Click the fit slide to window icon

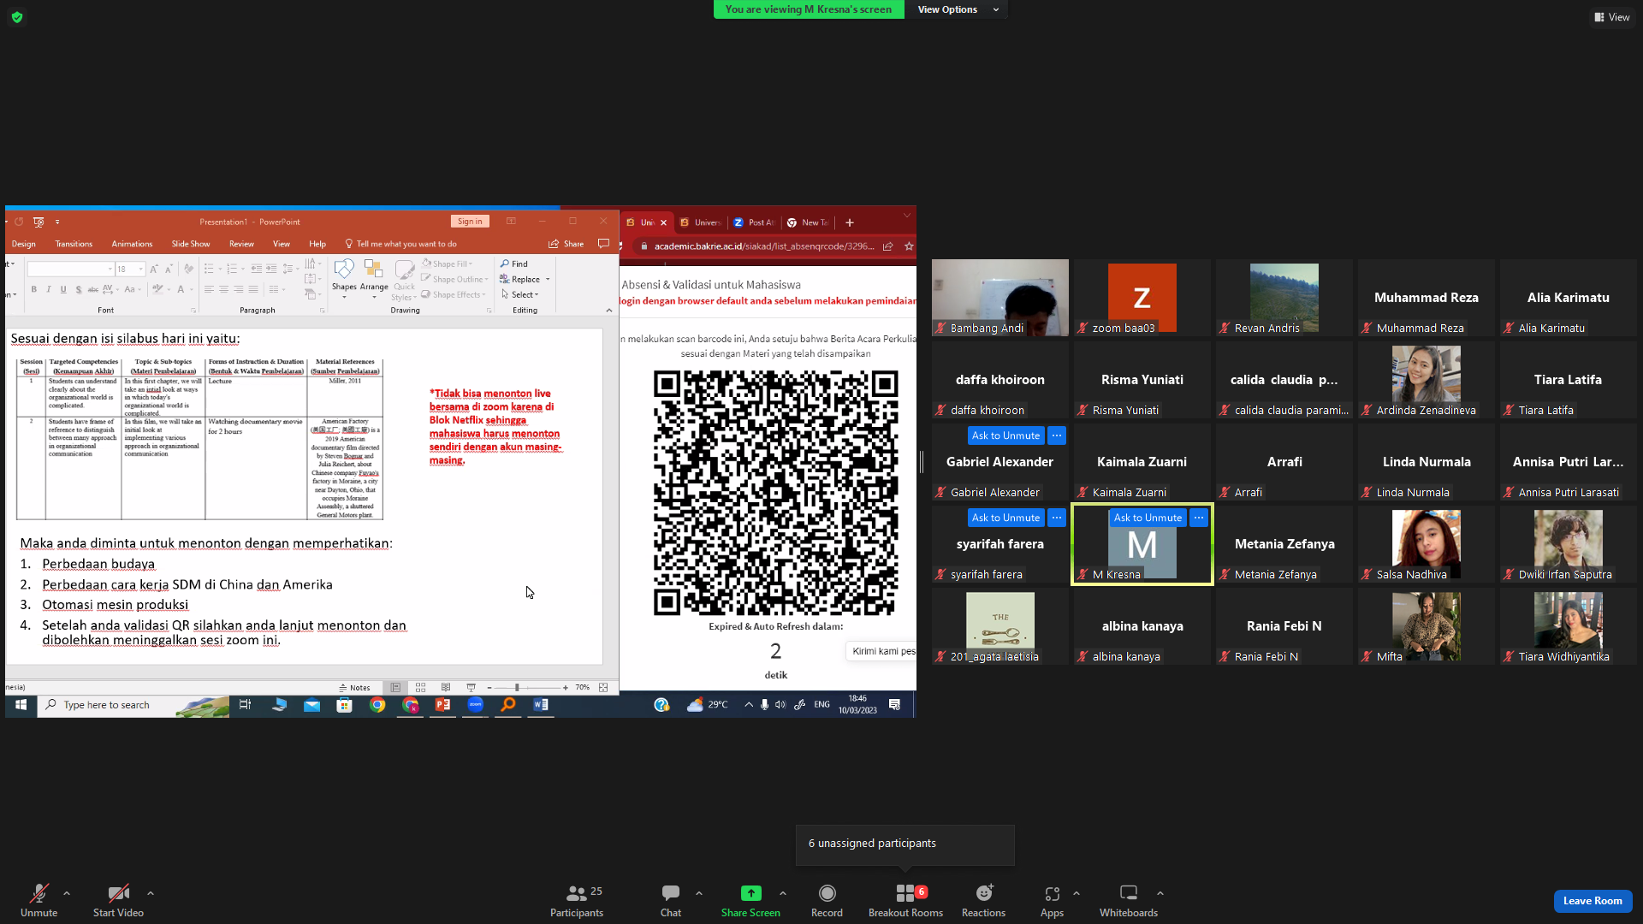click(603, 688)
